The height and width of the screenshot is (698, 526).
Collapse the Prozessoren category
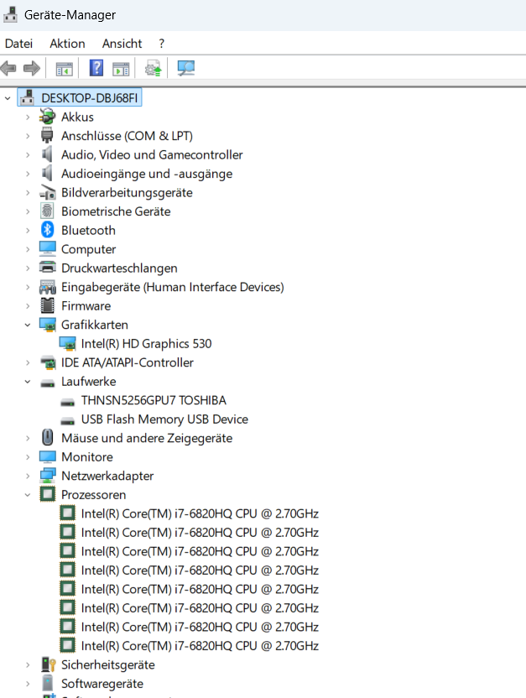[x=28, y=495]
